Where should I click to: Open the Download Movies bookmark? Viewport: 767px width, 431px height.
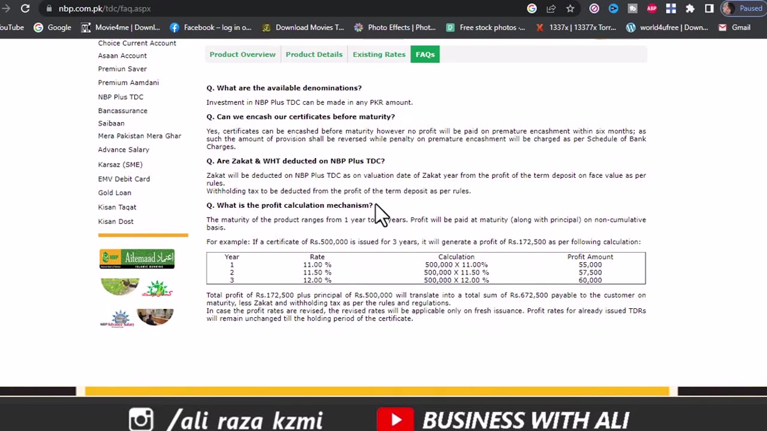303,28
